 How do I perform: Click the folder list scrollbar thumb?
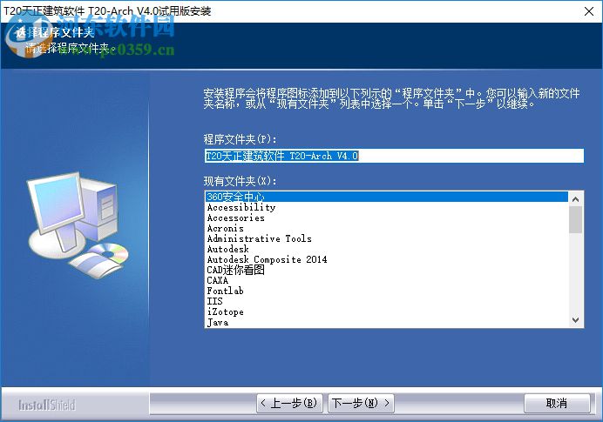coord(575,219)
